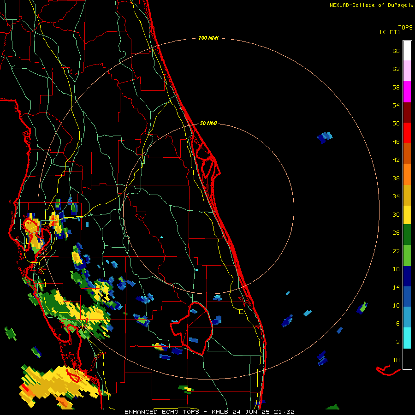This screenshot has height=415, width=415.
Task: Choose the gold legend swatch beside 34
Action: pyautogui.click(x=407, y=195)
